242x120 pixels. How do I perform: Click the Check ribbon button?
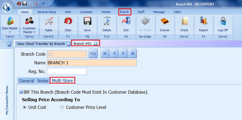coord(184,25)
